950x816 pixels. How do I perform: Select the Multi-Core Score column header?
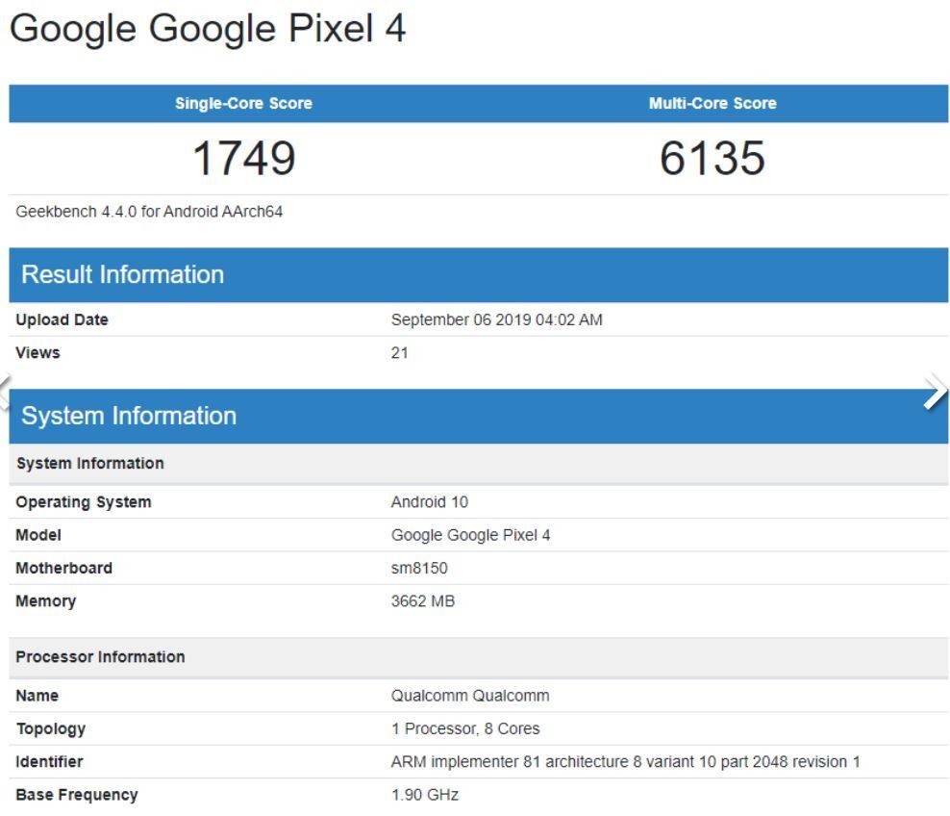tap(712, 104)
